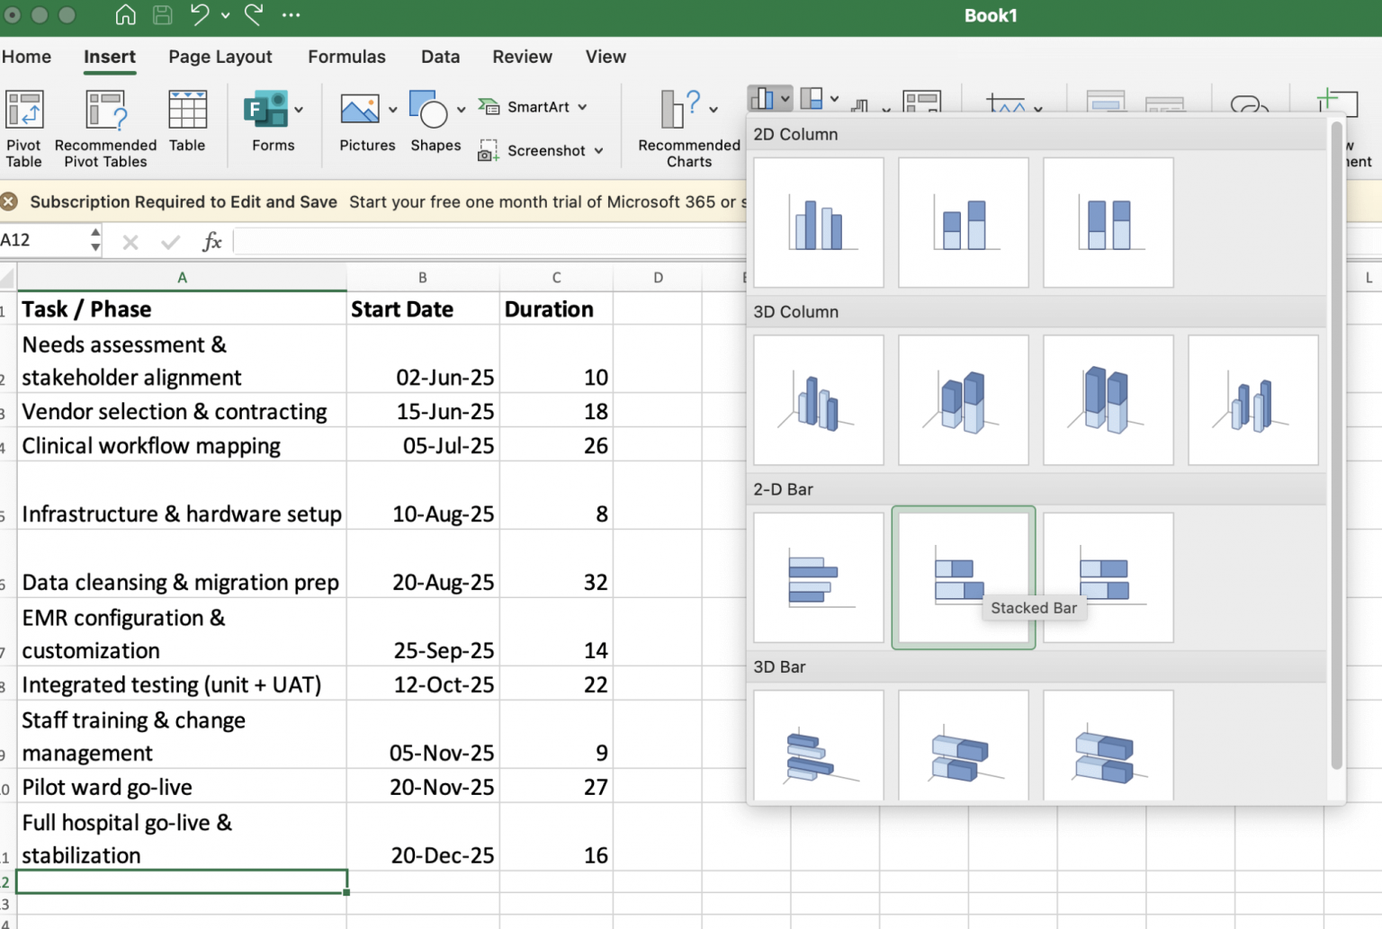Switch to the Formulas ribbon tab
Screen dimensions: 1382x929
tap(346, 57)
